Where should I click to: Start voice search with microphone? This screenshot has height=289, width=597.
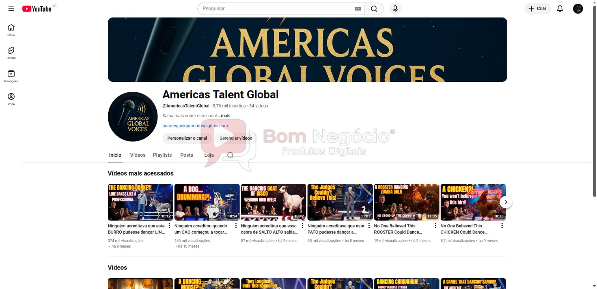click(395, 9)
